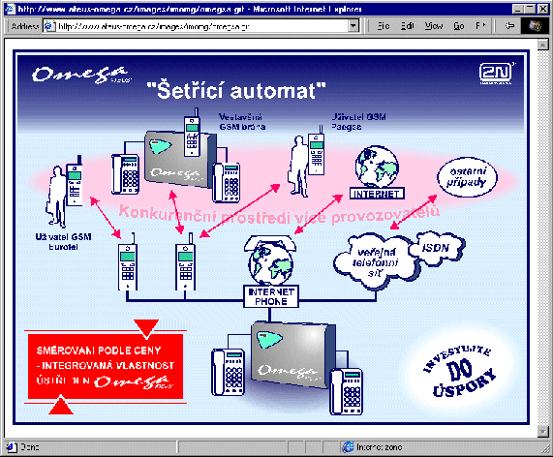Expand the Address bar dropdown arrow
The width and height of the screenshot is (553, 457).
point(353,26)
